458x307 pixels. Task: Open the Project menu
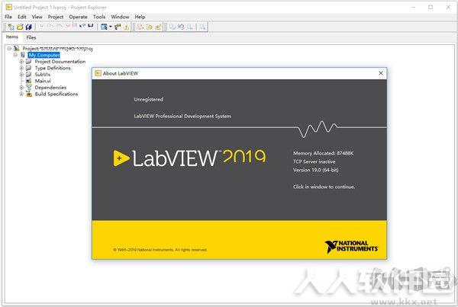(x=56, y=17)
